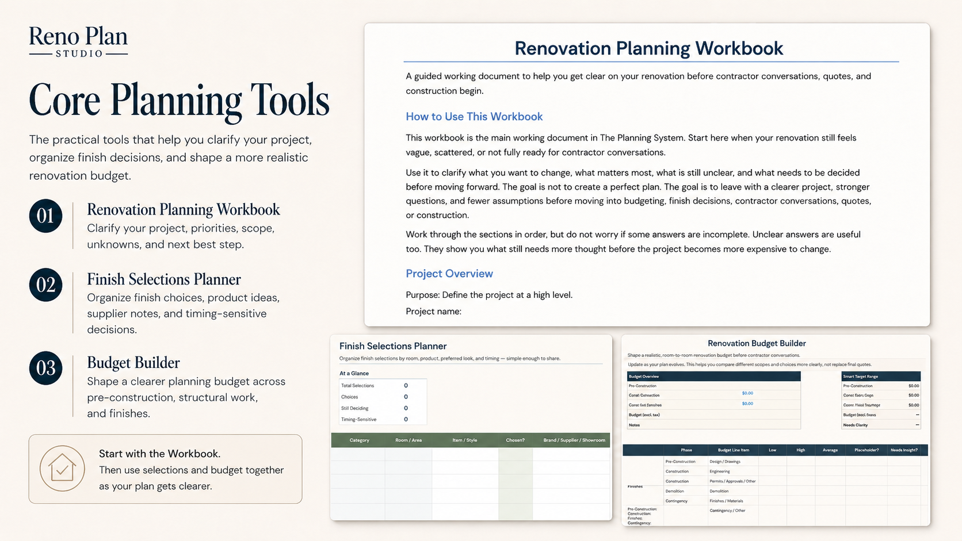Open Renovation Planning Workbook in the numbered list
The width and height of the screenshot is (962, 541).
[183, 209]
